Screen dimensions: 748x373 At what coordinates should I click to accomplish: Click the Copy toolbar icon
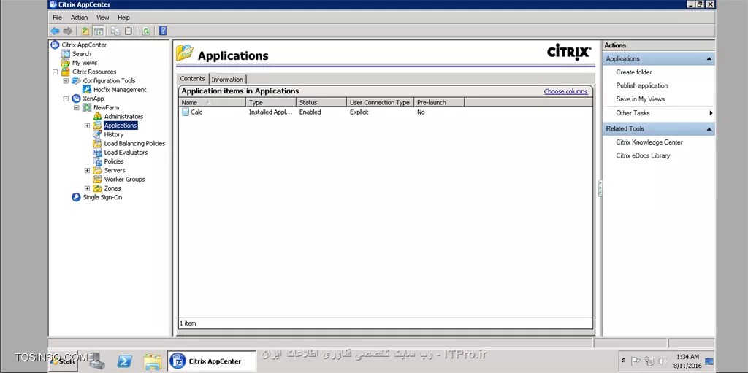click(115, 31)
